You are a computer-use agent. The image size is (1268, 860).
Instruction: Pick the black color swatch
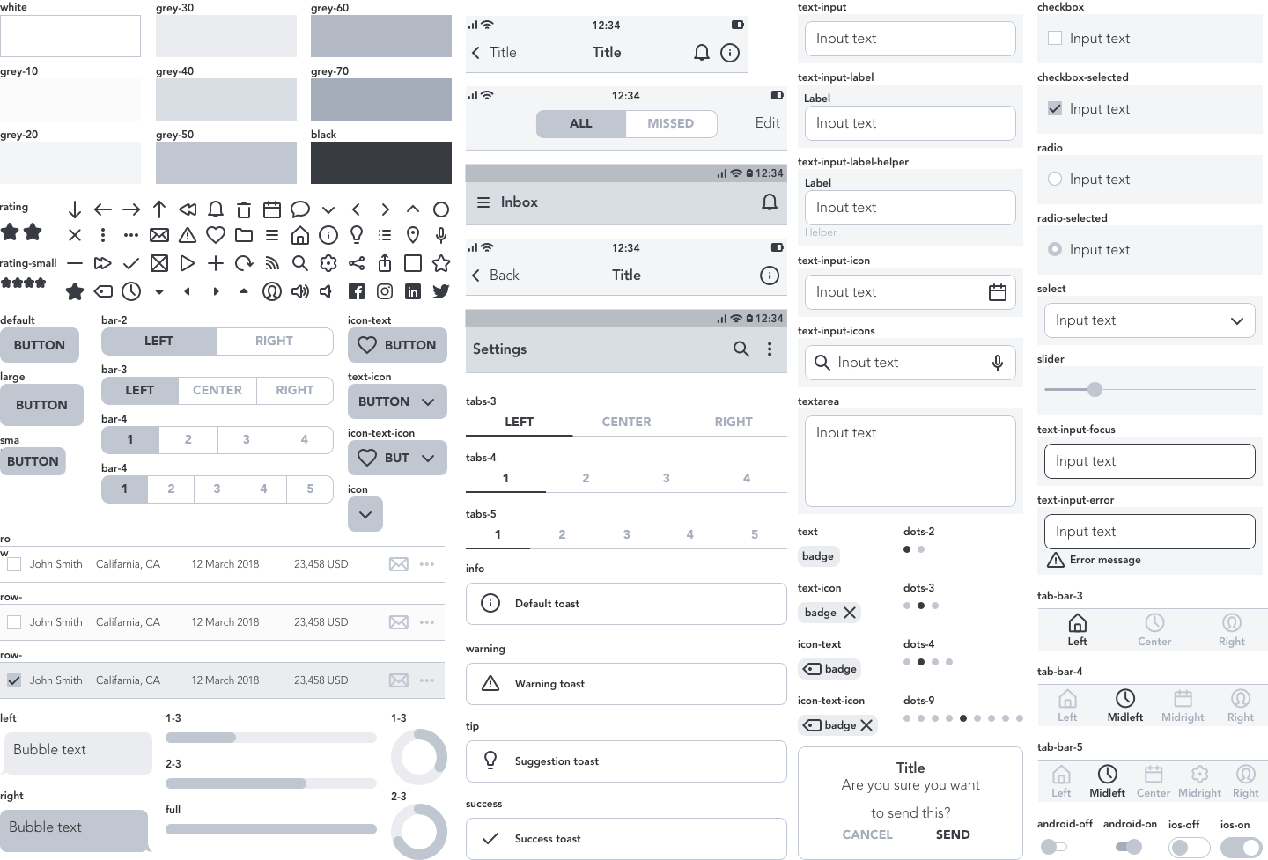click(x=381, y=163)
